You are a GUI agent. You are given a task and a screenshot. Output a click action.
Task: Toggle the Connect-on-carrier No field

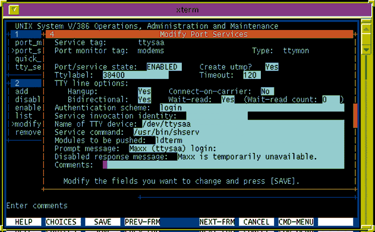coord(267,91)
